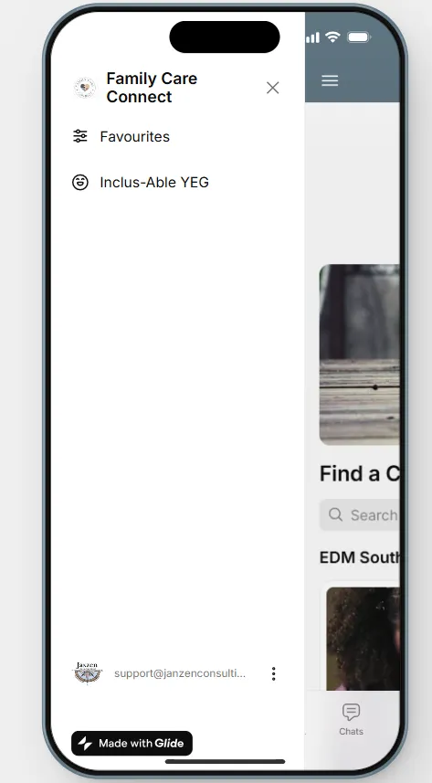This screenshot has height=783, width=432.
Task: Click the smiley icon beside Inclus-Able YEG
Action: [x=79, y=182]
